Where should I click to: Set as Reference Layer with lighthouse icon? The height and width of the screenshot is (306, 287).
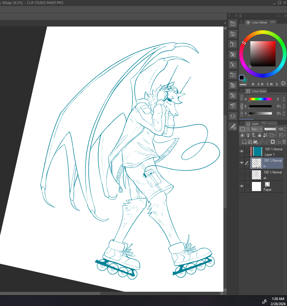coord(248,135)
